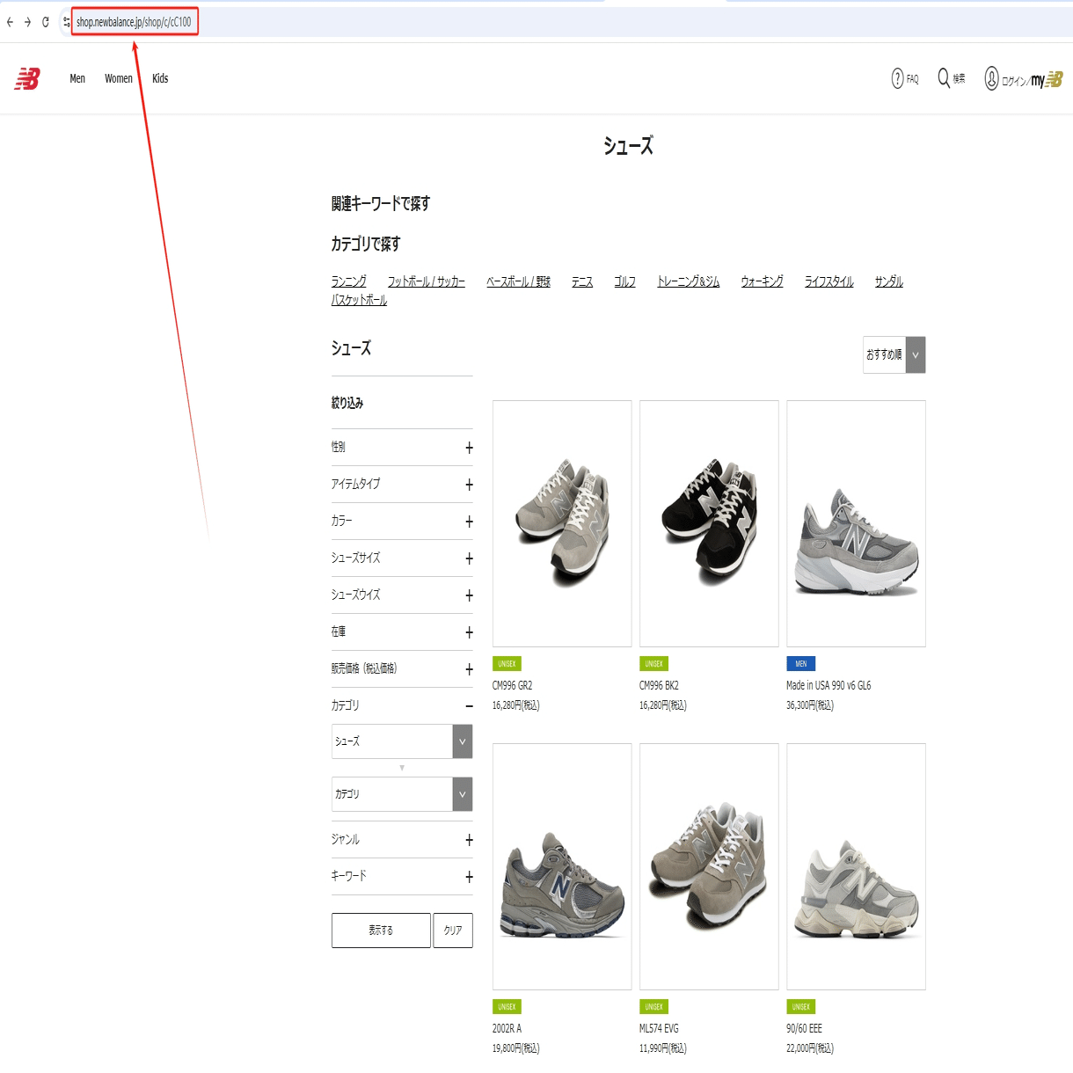Viewport: 1073px width, 1073px height.
Task: Open the Women menu
Action: coord(119,79)
